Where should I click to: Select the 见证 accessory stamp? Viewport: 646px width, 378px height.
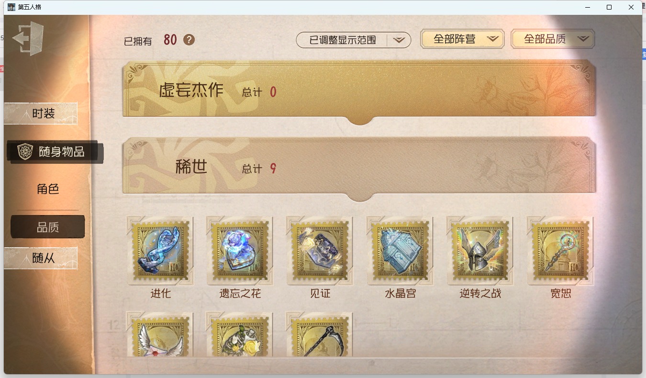[x=320, y=251]
